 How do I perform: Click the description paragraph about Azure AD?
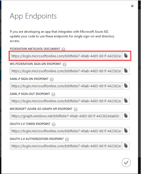tap(62, 36)
